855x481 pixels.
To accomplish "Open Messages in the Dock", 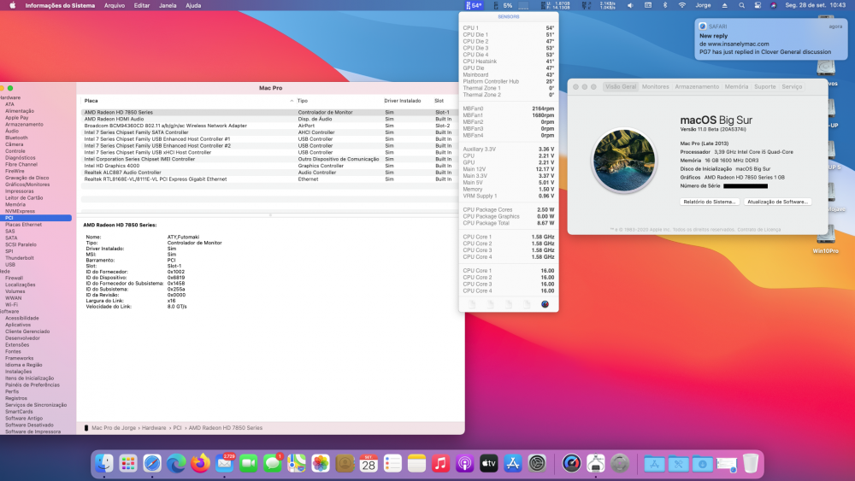I will coord(272,464).
